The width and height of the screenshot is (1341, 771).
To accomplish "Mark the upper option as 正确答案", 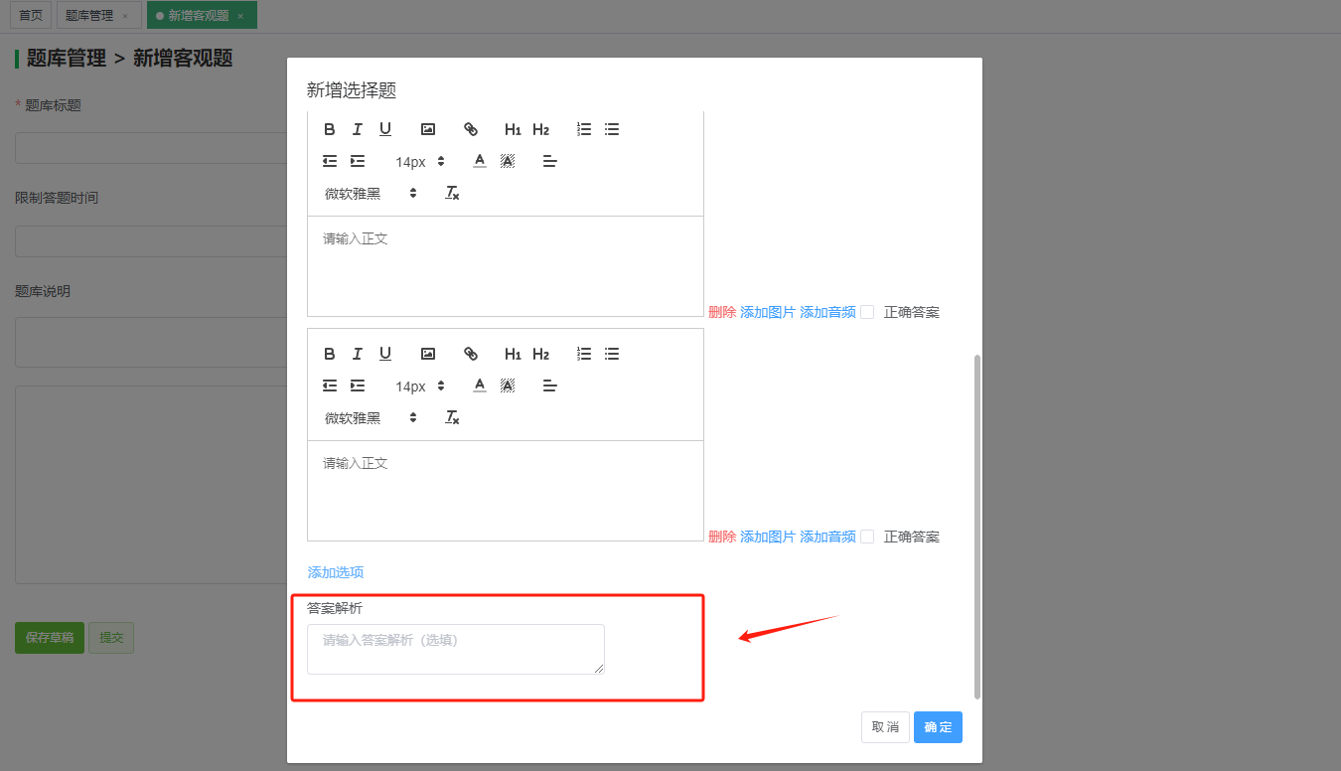I will tap(867, 312).
